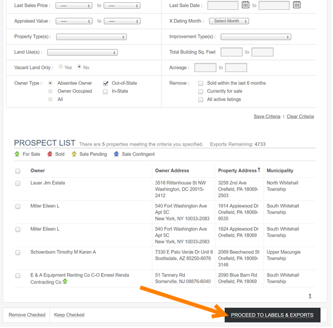
Task: Sort by Property Address column header
Action: click(238, 171)
